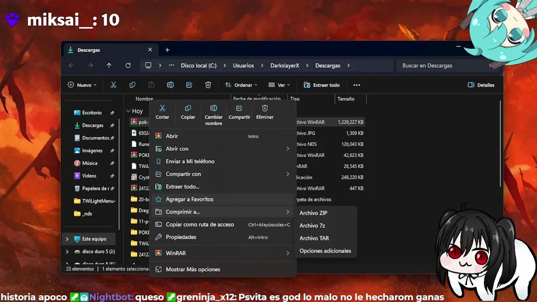Refresh the Descargas folder view

point(128,65)
